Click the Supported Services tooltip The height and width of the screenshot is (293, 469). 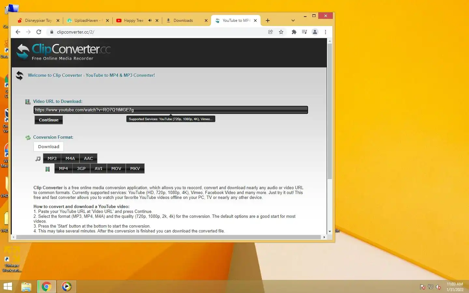click(x=171, y=119)
